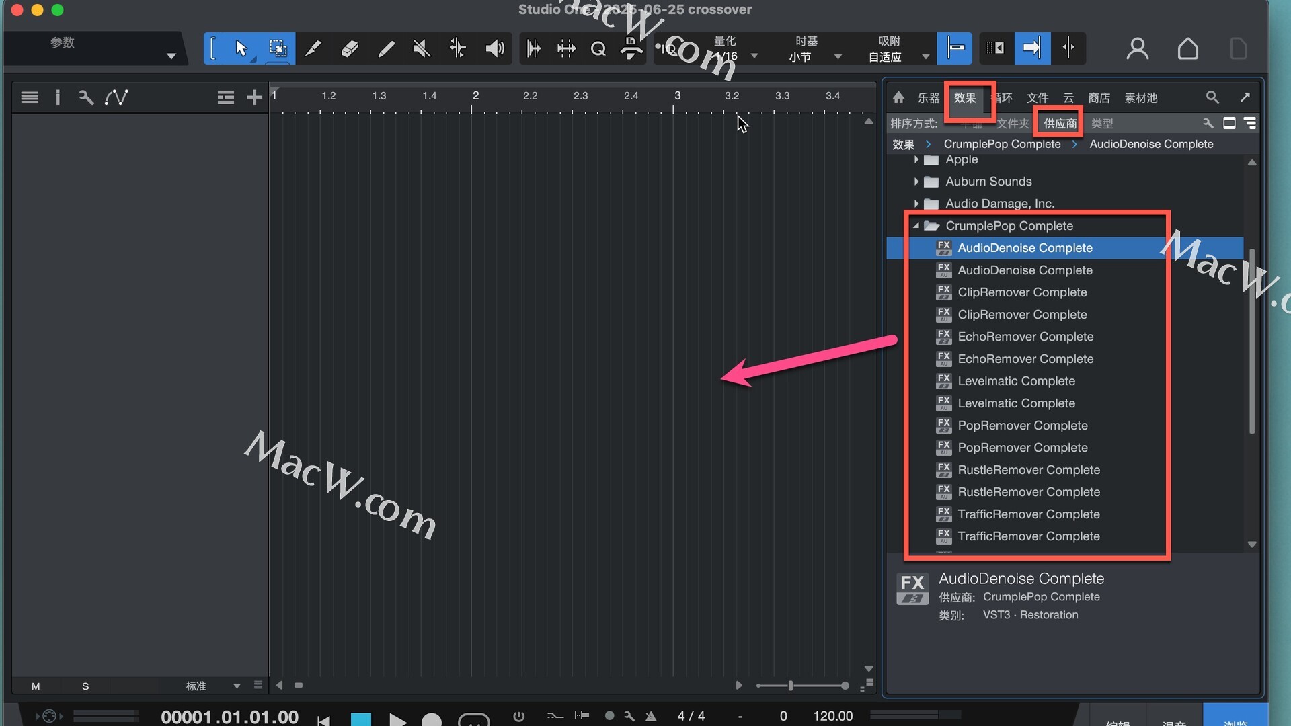Image resolution: width=1291 pixels, height=726 pixels.
Task: Click the browser wrench settings icon
Action: (1208, 124)
